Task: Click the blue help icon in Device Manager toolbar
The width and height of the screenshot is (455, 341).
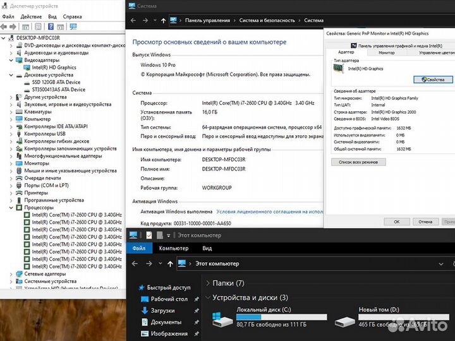Action: pyautogui.click(x=51, y=27)
